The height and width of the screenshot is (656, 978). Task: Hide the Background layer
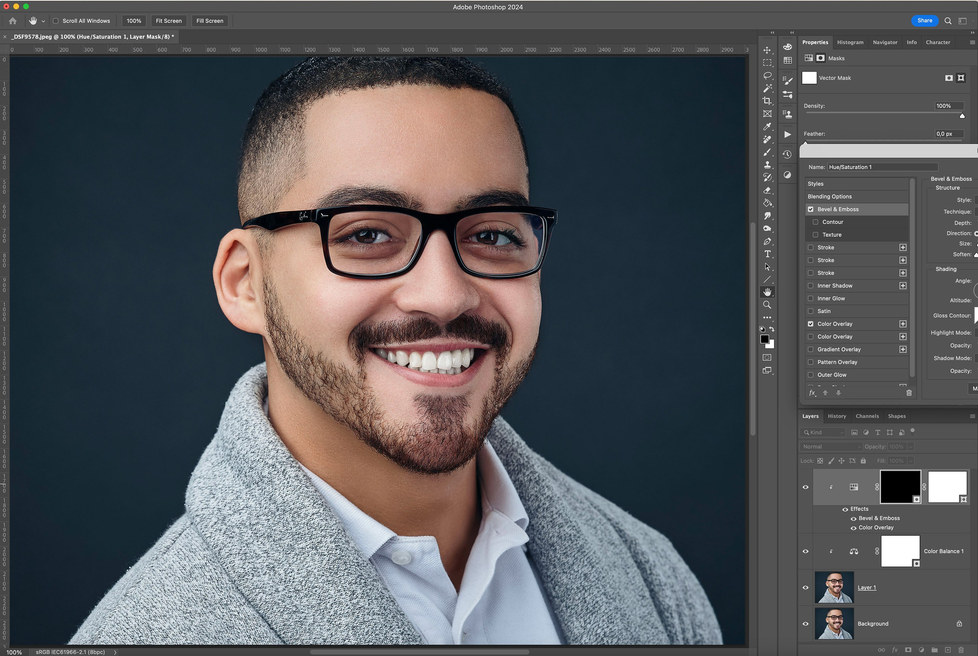click(806, 624)
